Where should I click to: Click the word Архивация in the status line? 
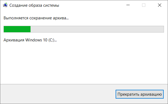coord(14,40)
